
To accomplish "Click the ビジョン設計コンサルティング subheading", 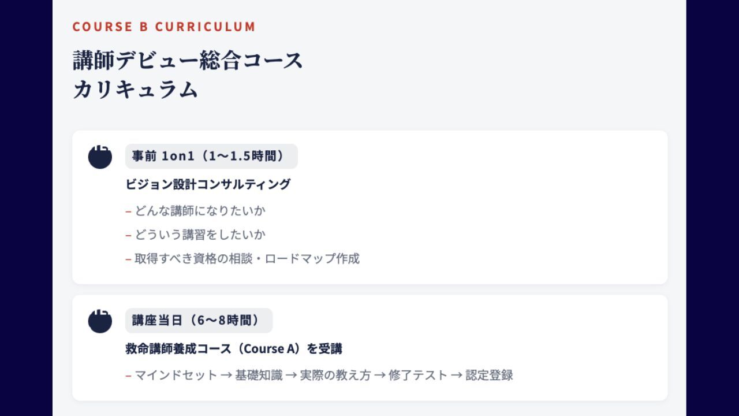I will tap(208, 184).
